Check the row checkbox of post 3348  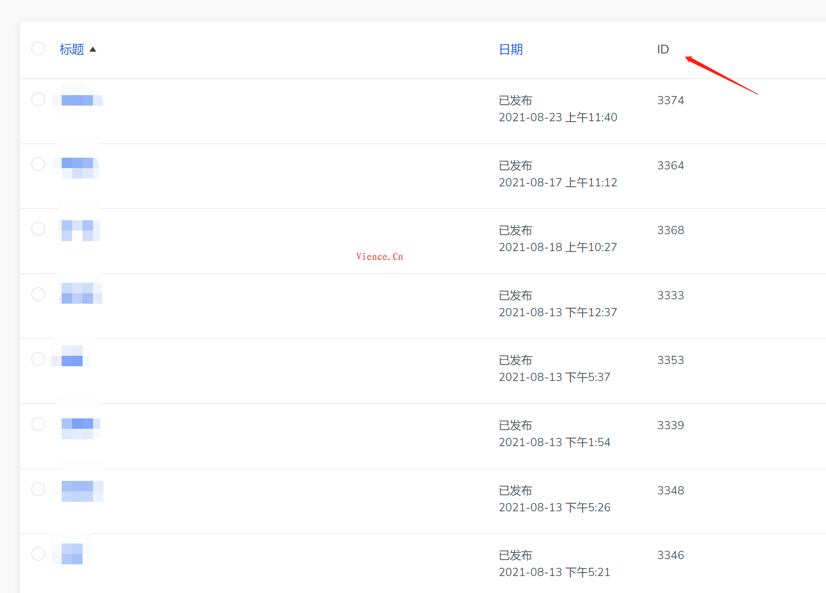[x=38, y=489]
